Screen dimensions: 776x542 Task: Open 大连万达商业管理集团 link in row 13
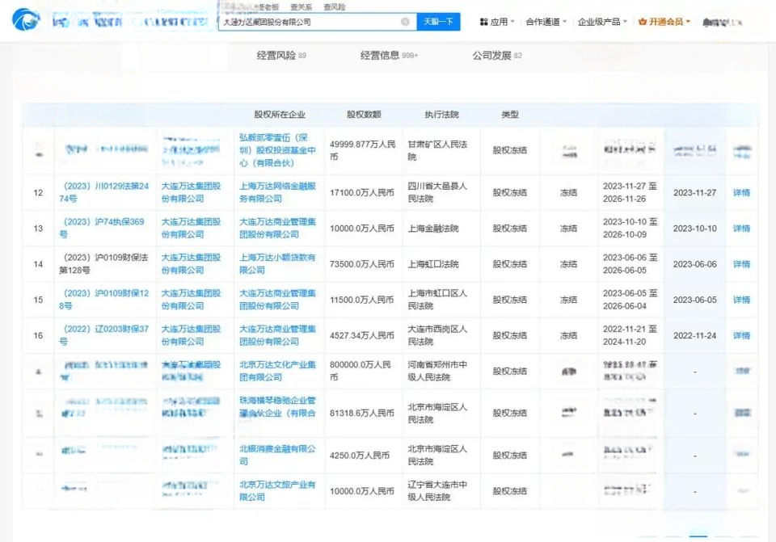pyautogui.click(x=277, y=228)
